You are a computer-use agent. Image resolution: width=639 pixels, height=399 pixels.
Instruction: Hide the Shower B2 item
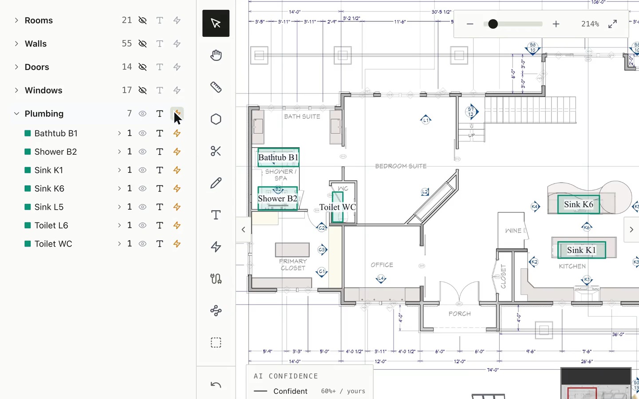[x=142, y=152]
